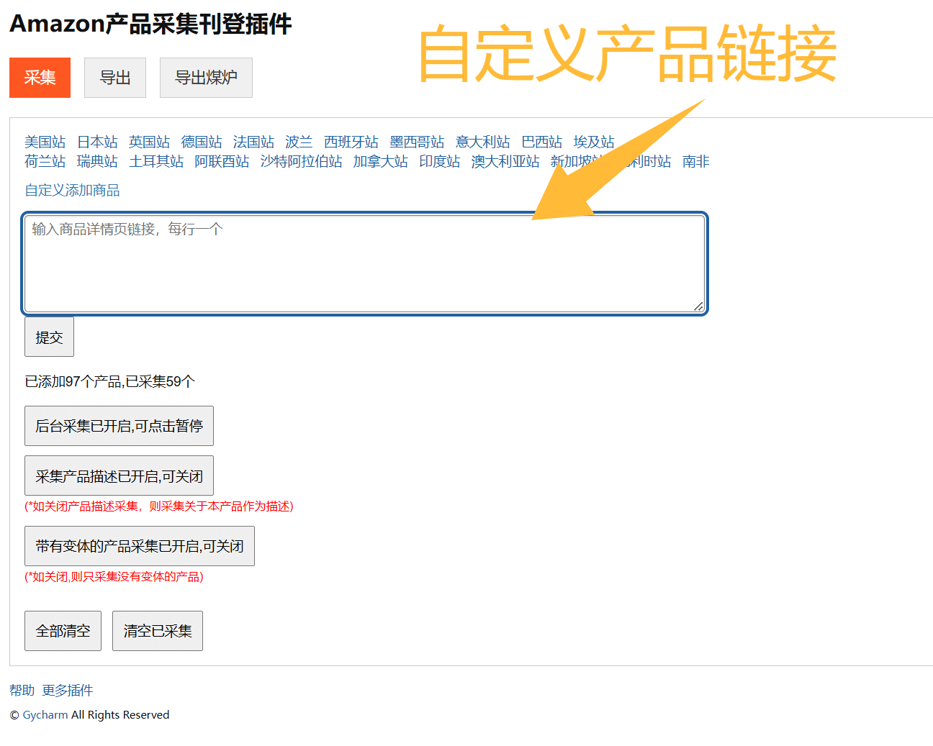The width and height of the screenshot is (933, 746).
Task: Switch to the 导出 tab
Action: point(115,78)
